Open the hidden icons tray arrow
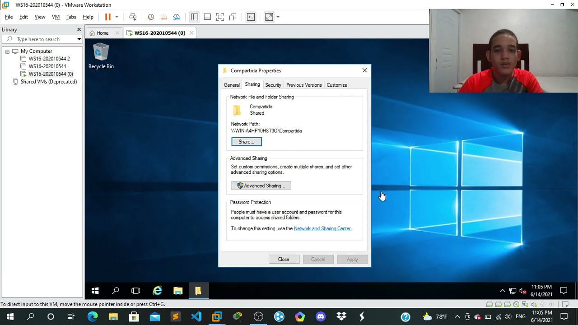The width and height of the screenshot is (578, 325). pos(503,291)
